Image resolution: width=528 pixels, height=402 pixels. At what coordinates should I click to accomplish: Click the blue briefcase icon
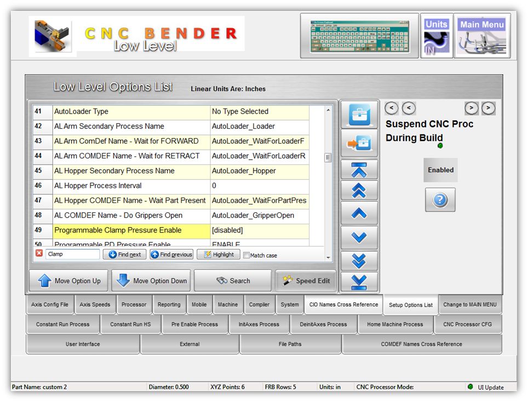click(x=359, y=115)
